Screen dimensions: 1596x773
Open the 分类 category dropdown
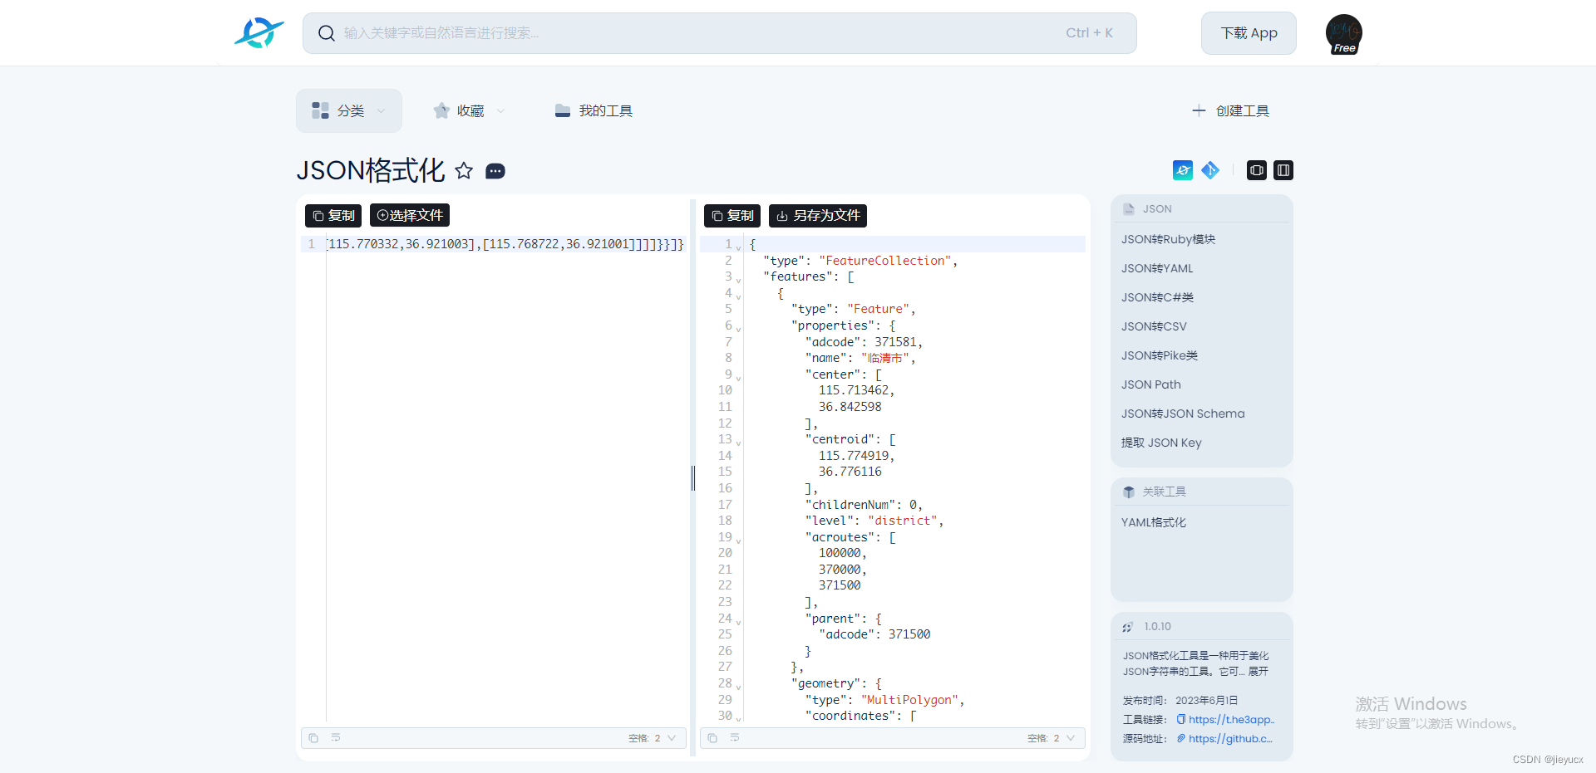[x=349, y=110]
